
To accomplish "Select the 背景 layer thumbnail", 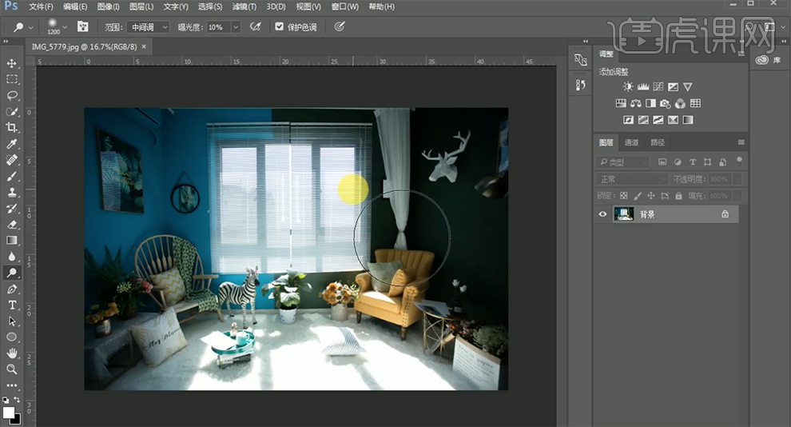I will coord(623,214).
